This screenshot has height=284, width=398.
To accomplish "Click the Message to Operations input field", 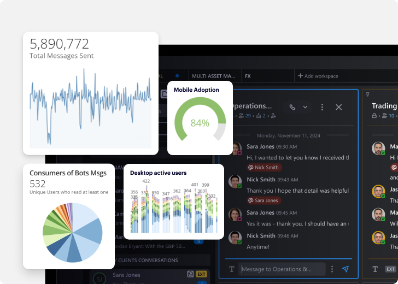I will pyautogui.click(x=282, y=269).
